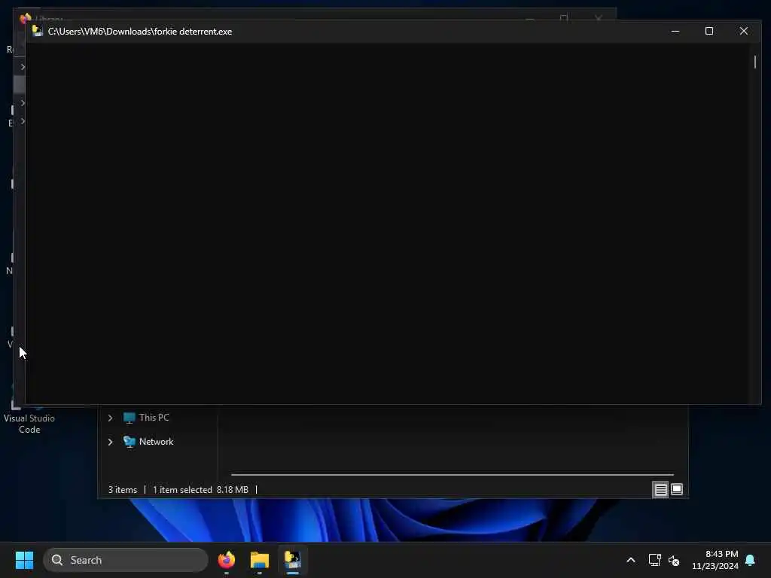Select the forkie deterrent.exe taskbar icon
771x578 pixels.
tap(293, 560)
